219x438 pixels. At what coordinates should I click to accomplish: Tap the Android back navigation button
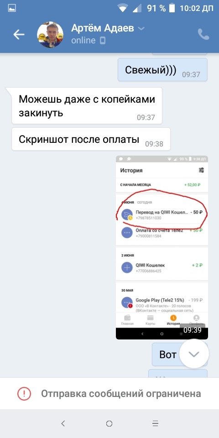tap(63, 423)
